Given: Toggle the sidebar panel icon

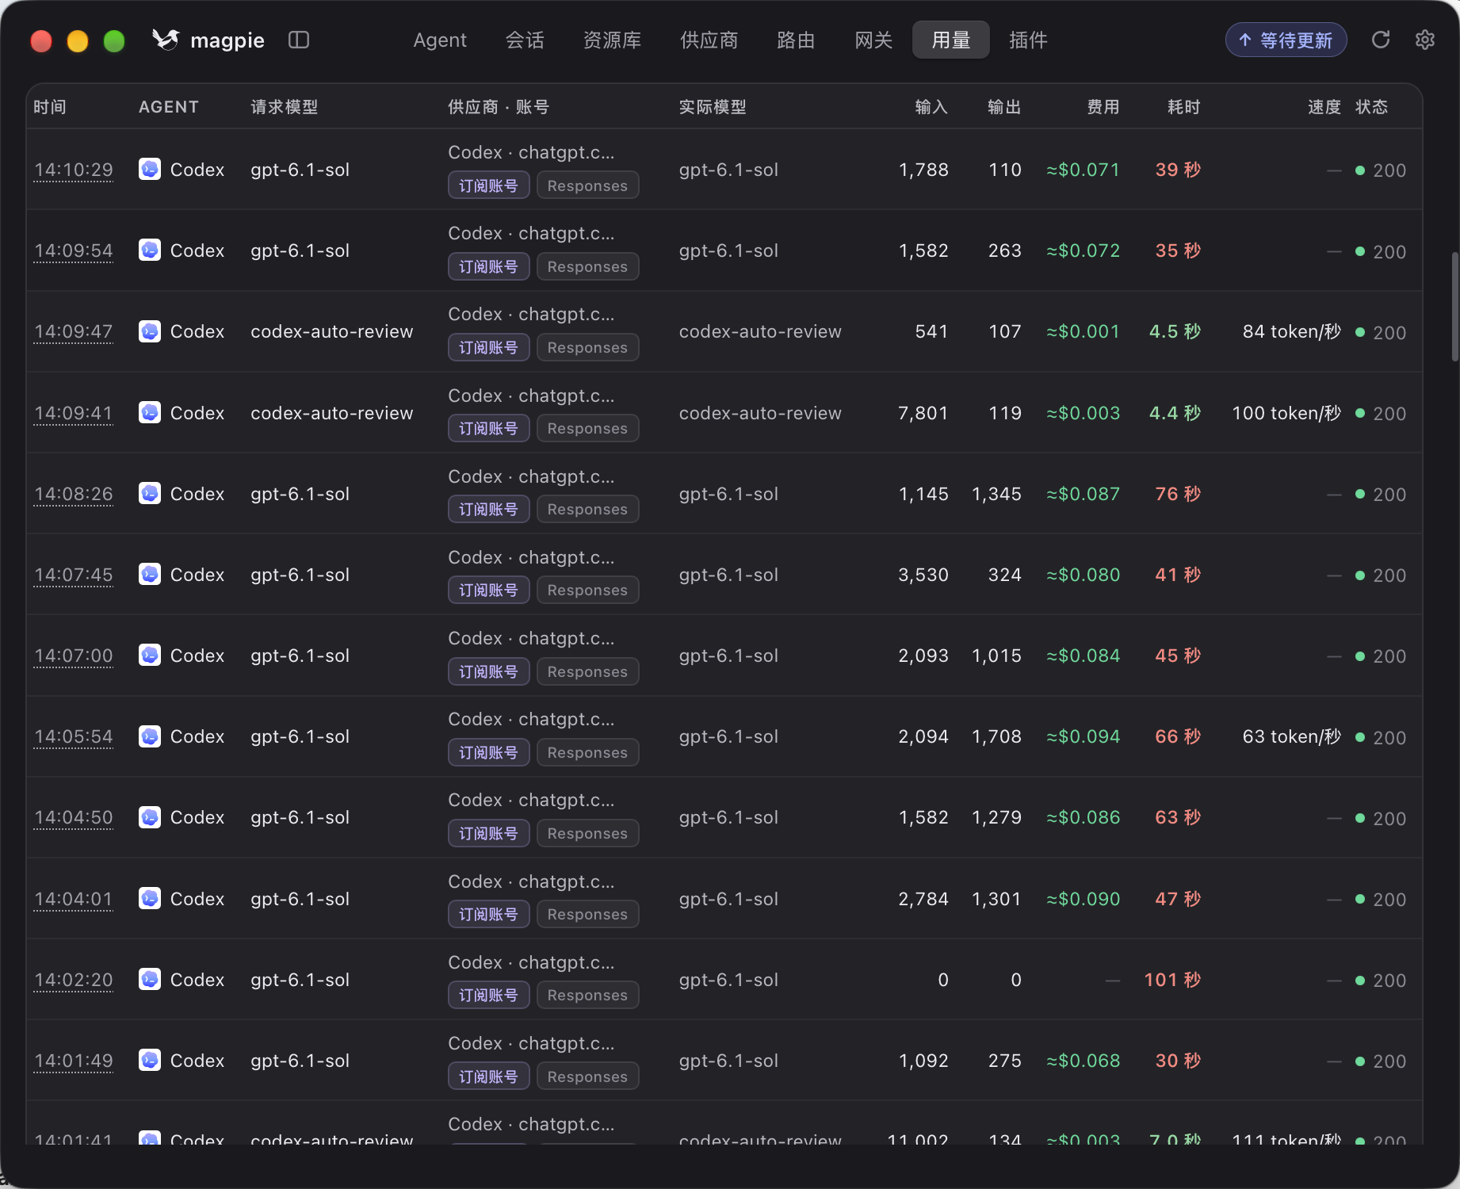Looking at the screenshot, I should 299,40.
